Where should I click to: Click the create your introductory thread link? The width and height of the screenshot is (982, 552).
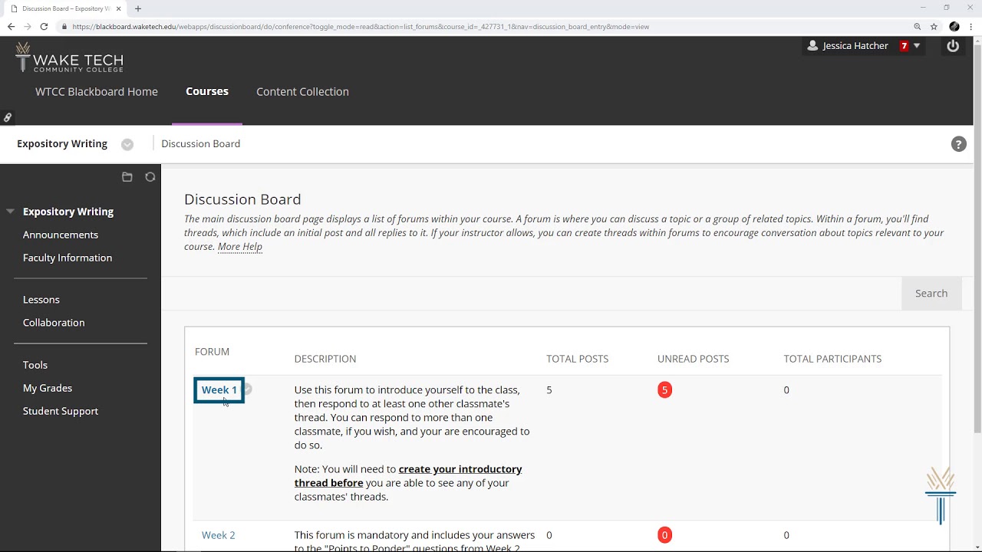tap(408, 476)
